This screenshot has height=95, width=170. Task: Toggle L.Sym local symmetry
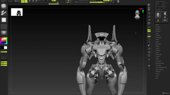coord(149,34)
